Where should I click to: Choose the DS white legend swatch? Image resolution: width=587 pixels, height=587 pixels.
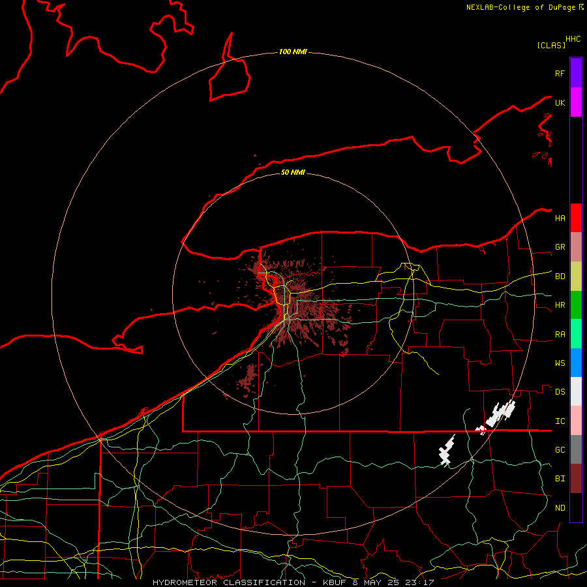coord(576,391)
